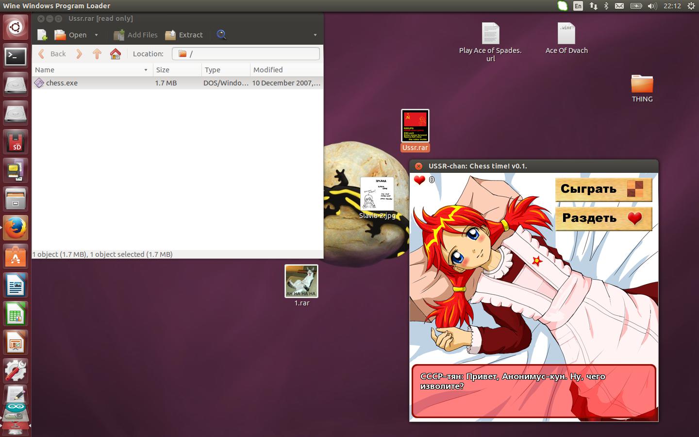
Task: Click the find magnifier icon
Action: (221, 35)
